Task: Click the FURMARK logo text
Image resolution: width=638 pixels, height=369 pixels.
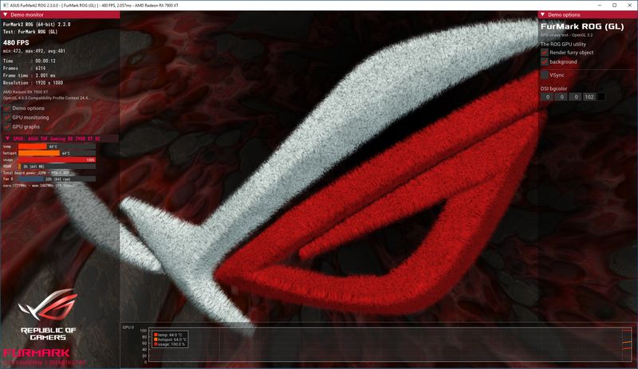Action: [37, 353]
